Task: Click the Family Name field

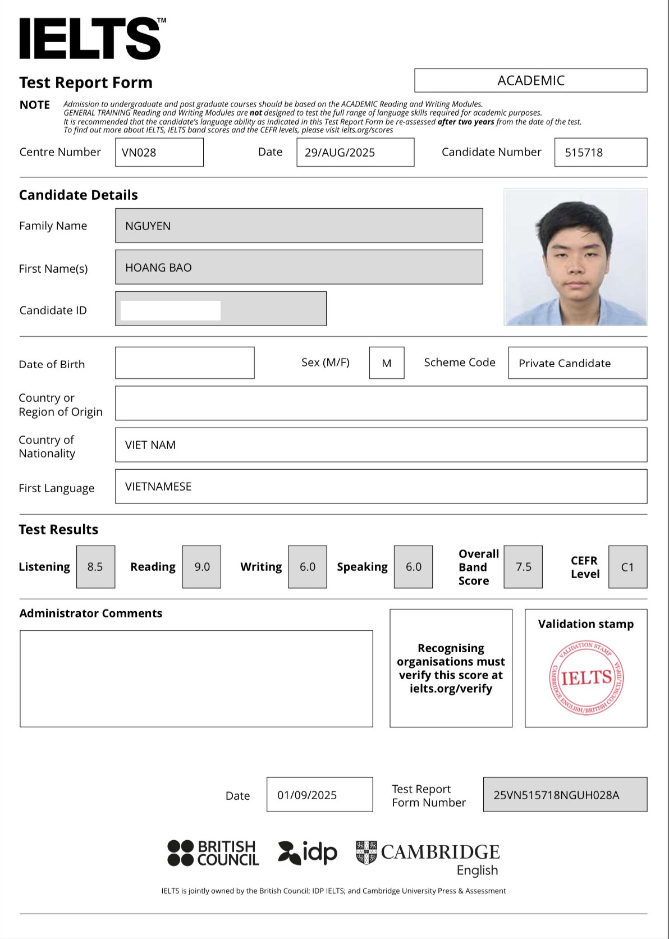Action: pyautogui.click(x=299, y=226)
